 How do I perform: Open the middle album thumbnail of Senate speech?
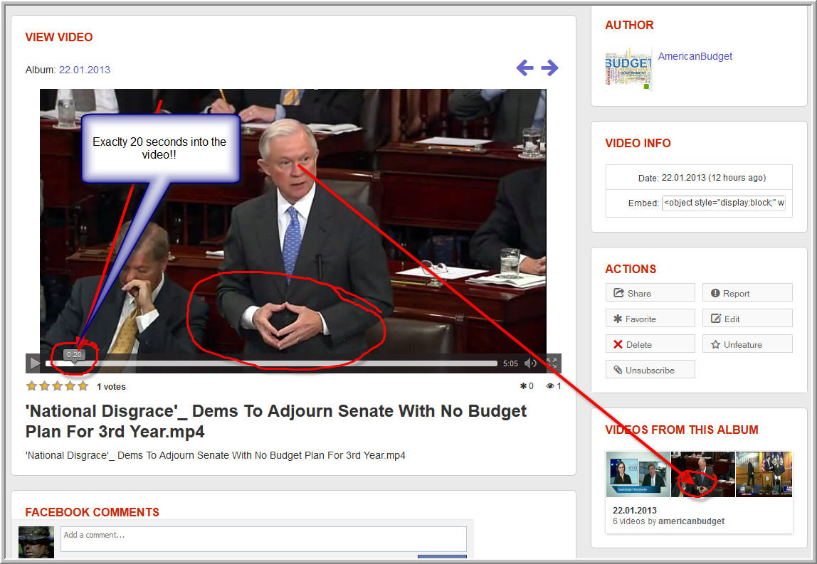pos(703,474)
